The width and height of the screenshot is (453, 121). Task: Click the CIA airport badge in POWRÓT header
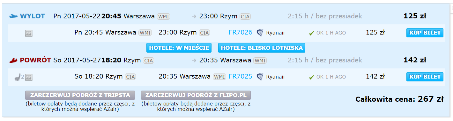pyautogui.click(x=148, y=60)
